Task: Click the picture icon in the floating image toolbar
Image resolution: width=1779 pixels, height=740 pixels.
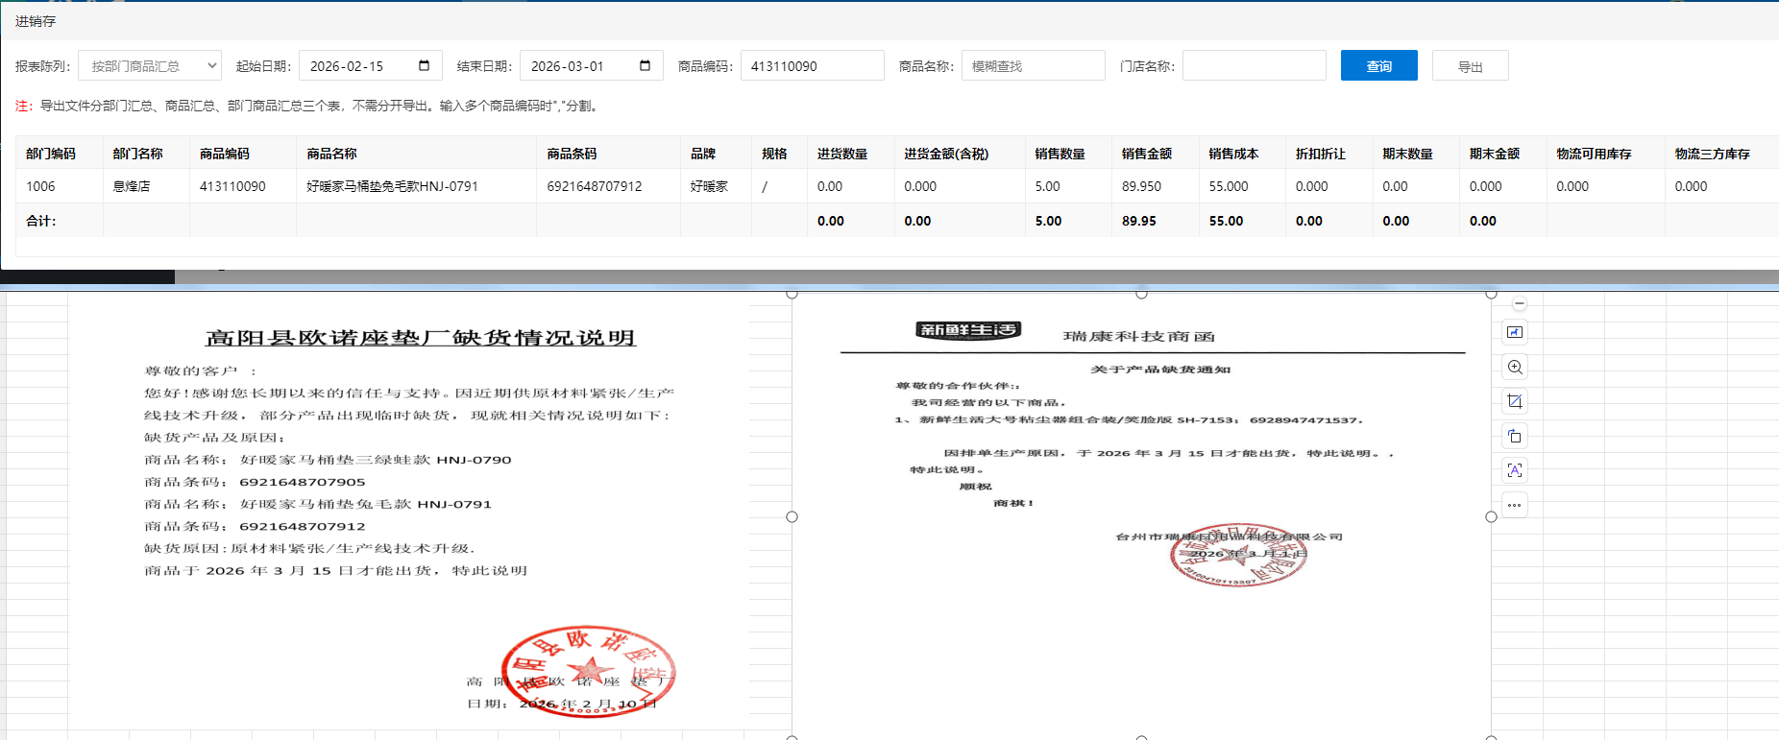Action: pyautogui.click(x=1515, y=332)
